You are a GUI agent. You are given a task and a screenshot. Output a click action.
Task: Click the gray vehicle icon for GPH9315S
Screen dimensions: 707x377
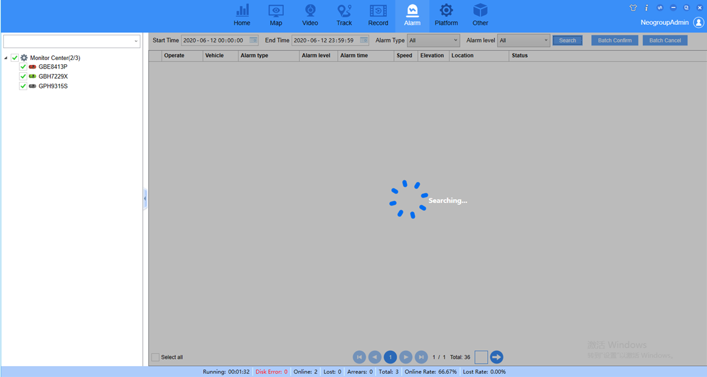coord(32,86)
